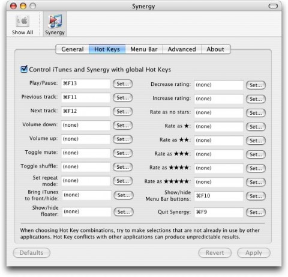Click the Increase rating hot key field
288x277 pixels.
[x=218, y=99]
